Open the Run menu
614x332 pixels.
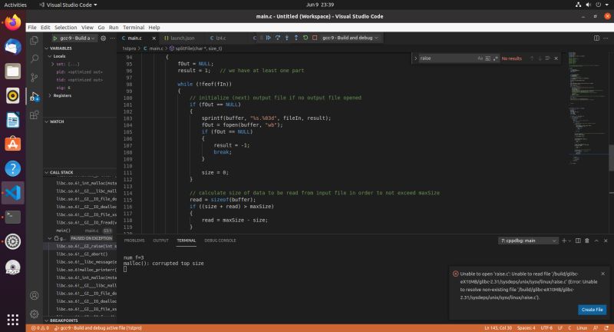coord(114,28)
